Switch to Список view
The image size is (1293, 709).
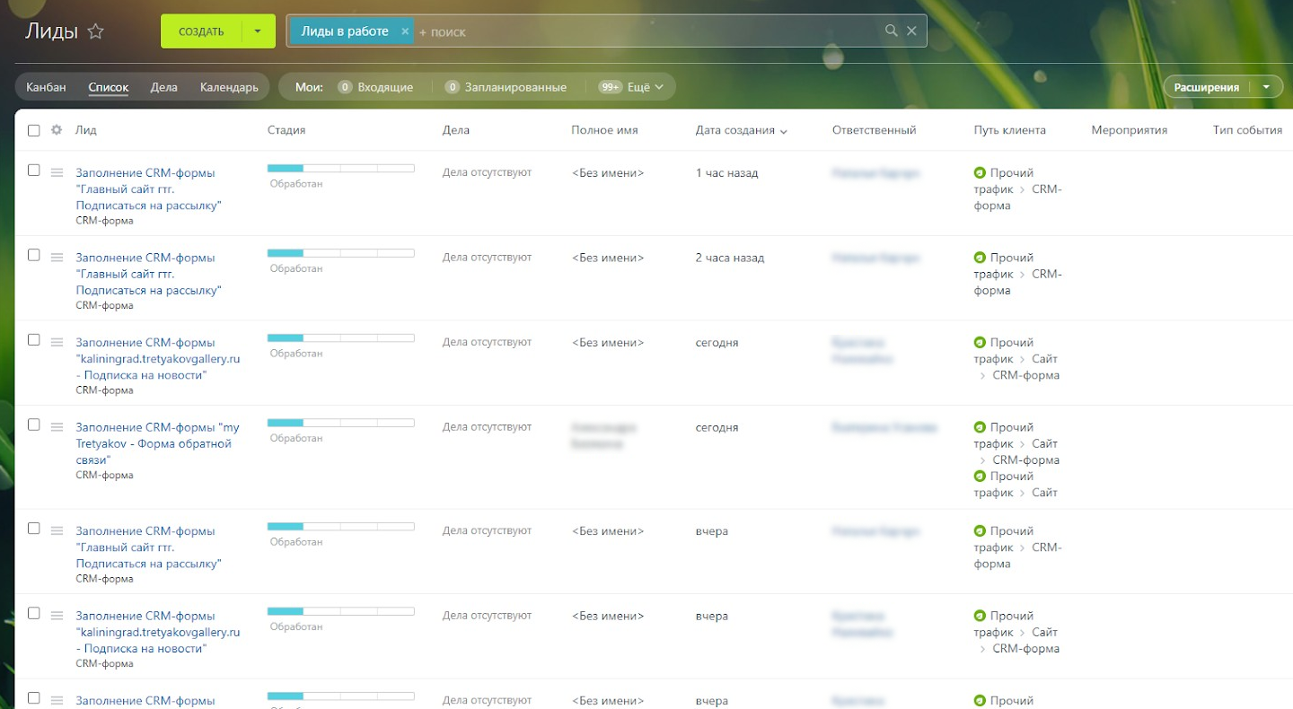(109, 87)
